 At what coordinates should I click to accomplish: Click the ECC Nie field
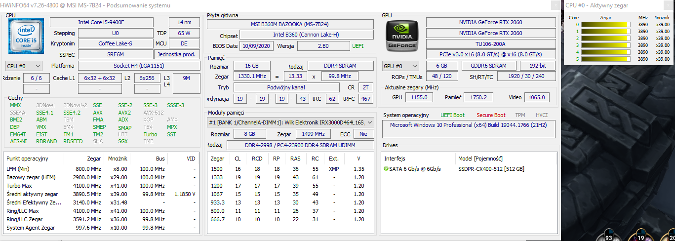(363, 134)
